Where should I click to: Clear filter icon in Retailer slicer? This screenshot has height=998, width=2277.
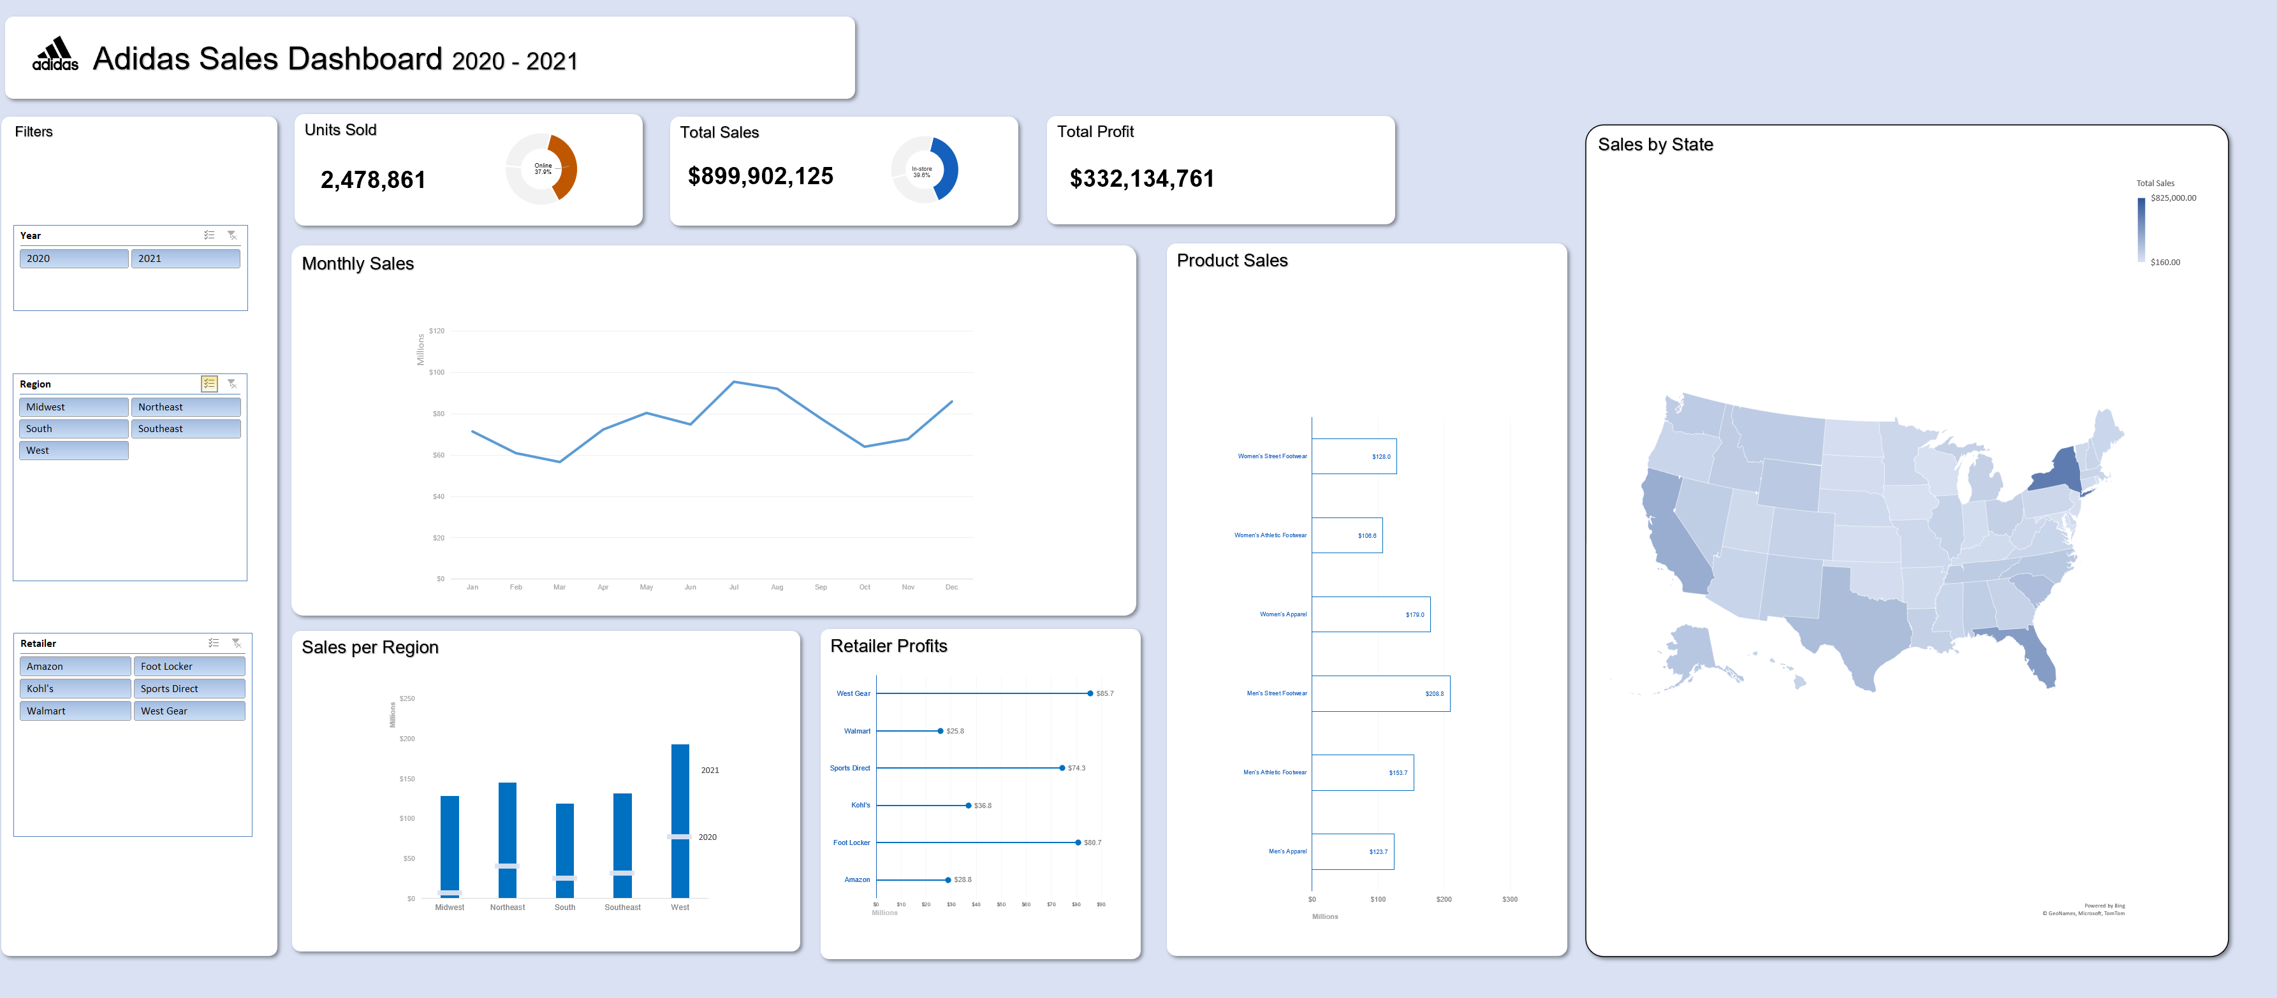236,643
